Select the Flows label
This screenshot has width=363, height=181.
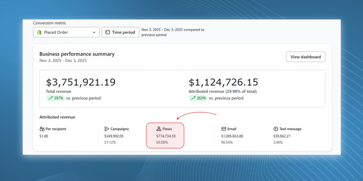tap(167, 129)
